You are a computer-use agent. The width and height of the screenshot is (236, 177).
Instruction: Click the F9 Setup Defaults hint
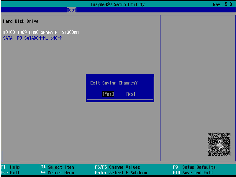(x=194, y=167)
